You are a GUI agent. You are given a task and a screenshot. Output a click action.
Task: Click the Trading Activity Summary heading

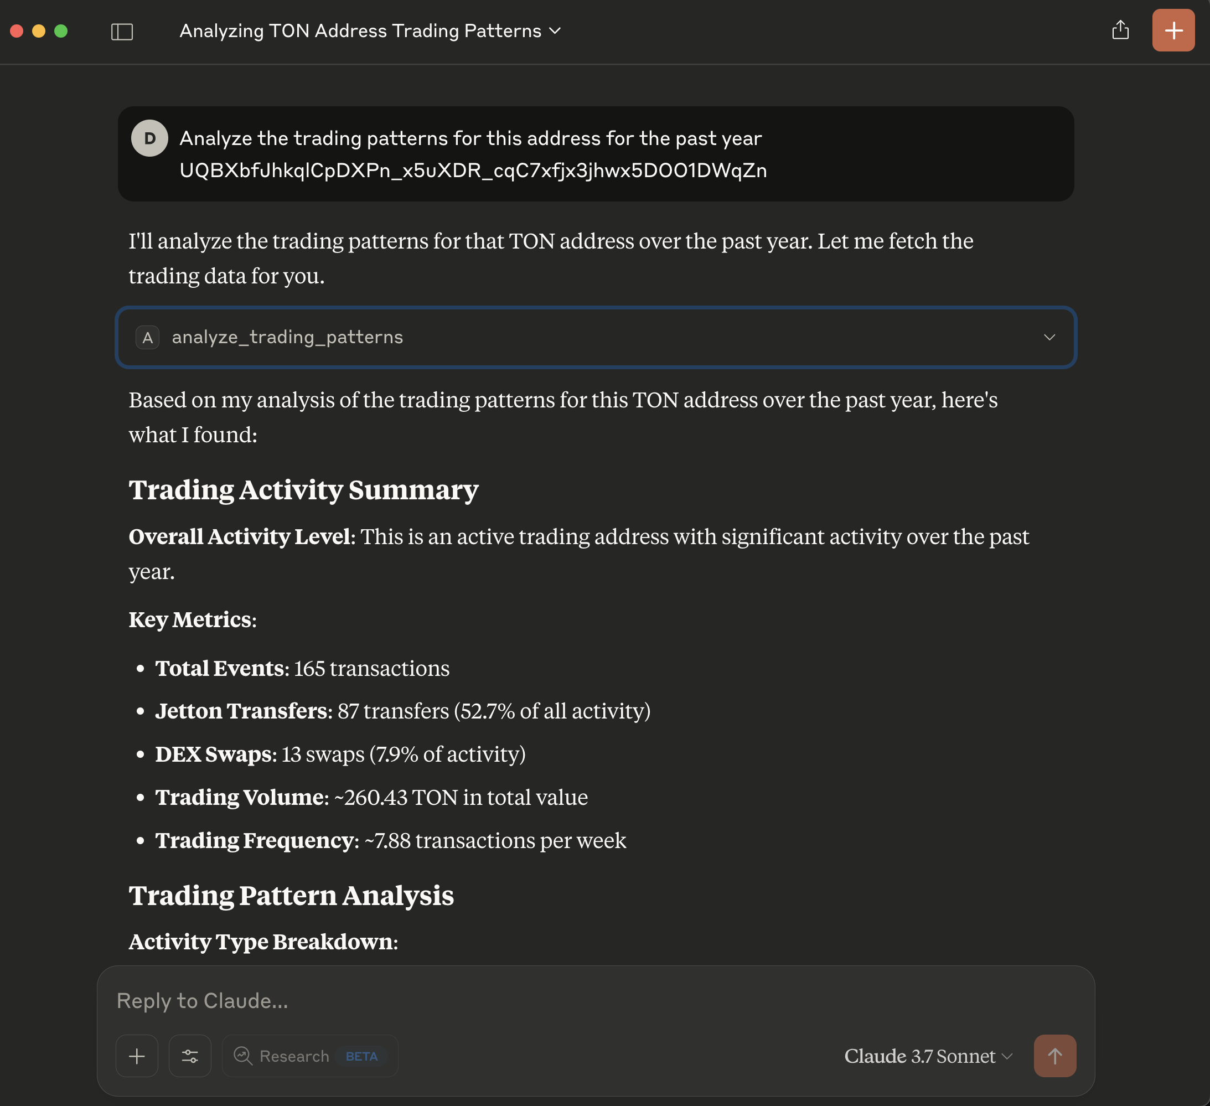click(x=303, y=490)
